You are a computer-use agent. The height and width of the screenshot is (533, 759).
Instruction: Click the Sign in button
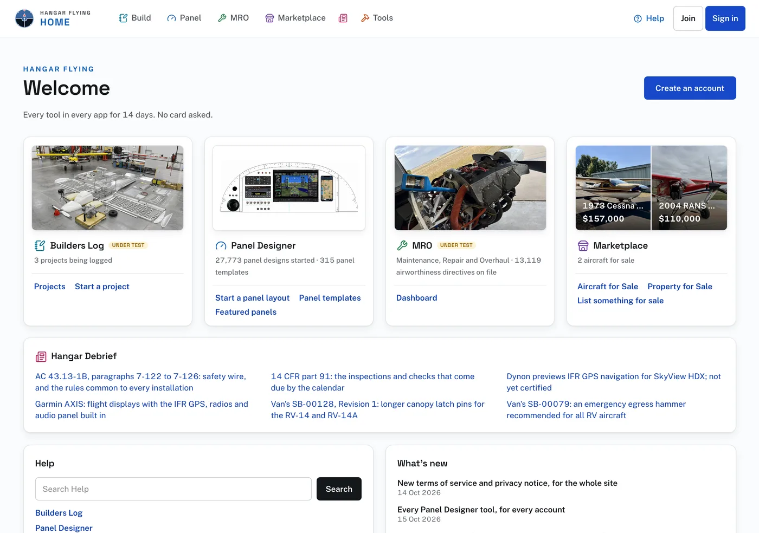[x=725, y=18]
